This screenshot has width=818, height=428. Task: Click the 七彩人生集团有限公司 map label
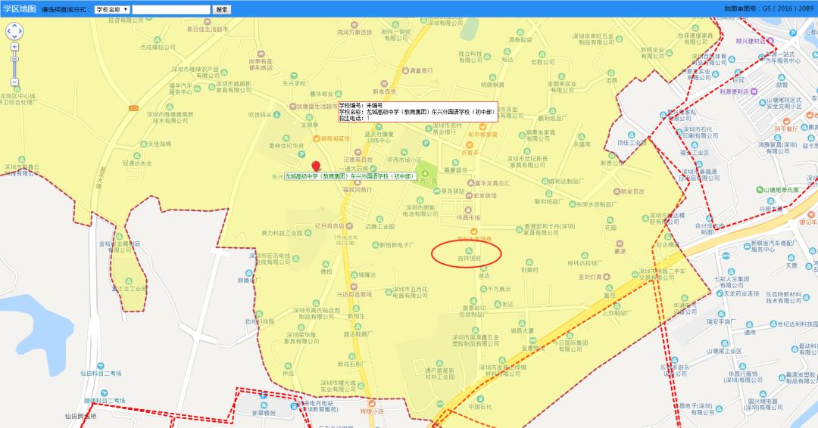[732, 282]
